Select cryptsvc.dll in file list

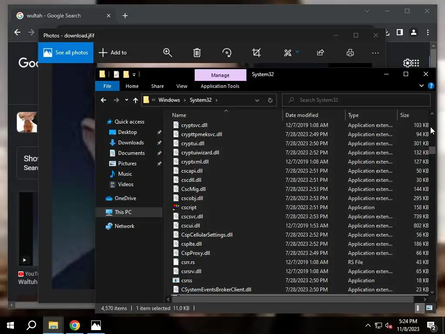pyautogui.click(x=194, y=125)
